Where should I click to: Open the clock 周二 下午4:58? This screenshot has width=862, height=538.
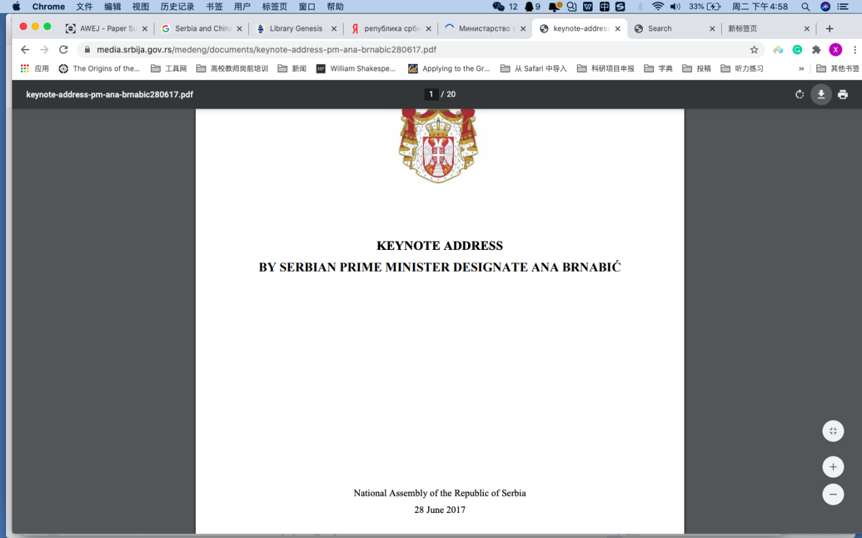(760, 6)
